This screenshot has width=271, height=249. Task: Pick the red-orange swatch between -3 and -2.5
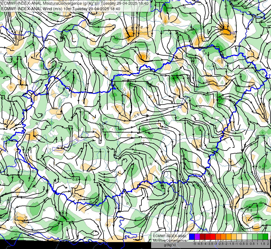coord(218,237)
